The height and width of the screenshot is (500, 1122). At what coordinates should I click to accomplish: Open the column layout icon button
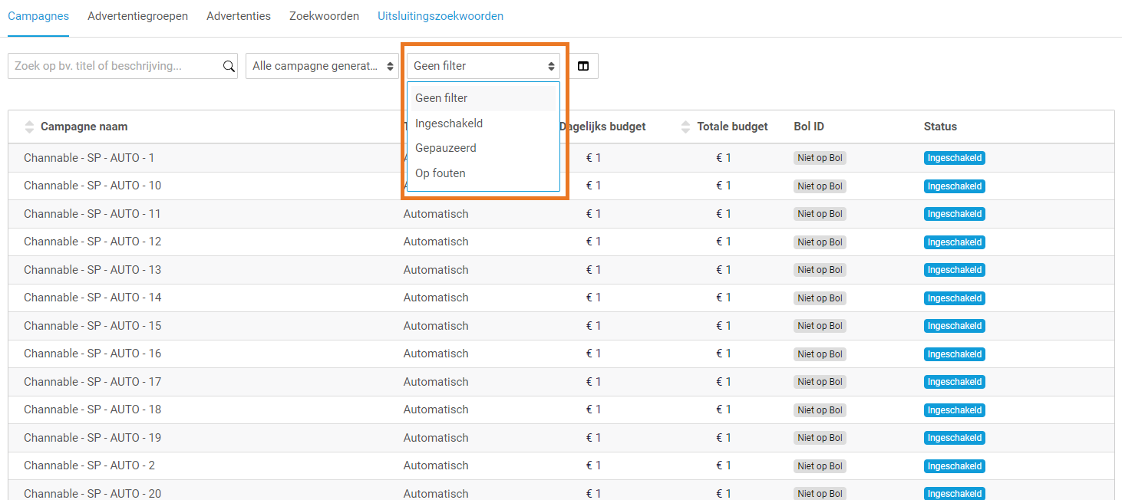tap(583, 66)
